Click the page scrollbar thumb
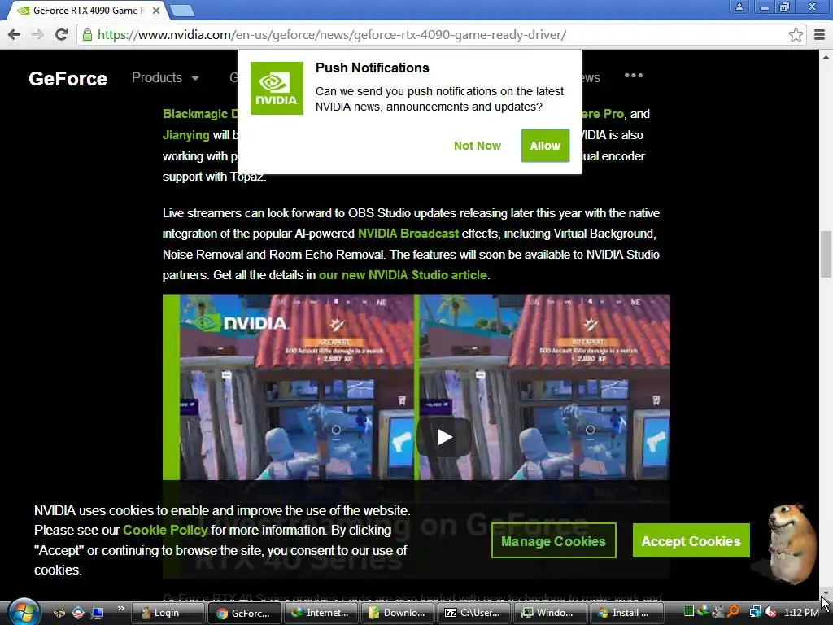The height and width of the screenshot is (625, 833). point(826,254)
